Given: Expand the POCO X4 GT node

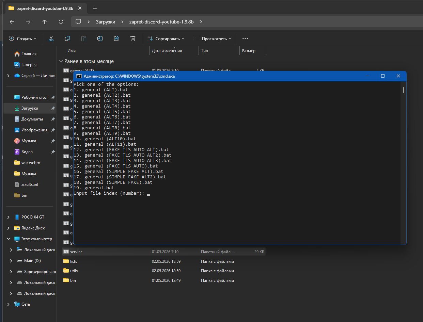Looking at the screenshot, I should [8, 217].
